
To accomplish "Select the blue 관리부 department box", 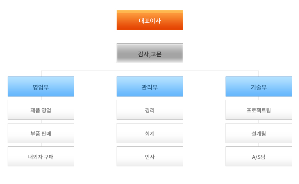I will [150, 87].
